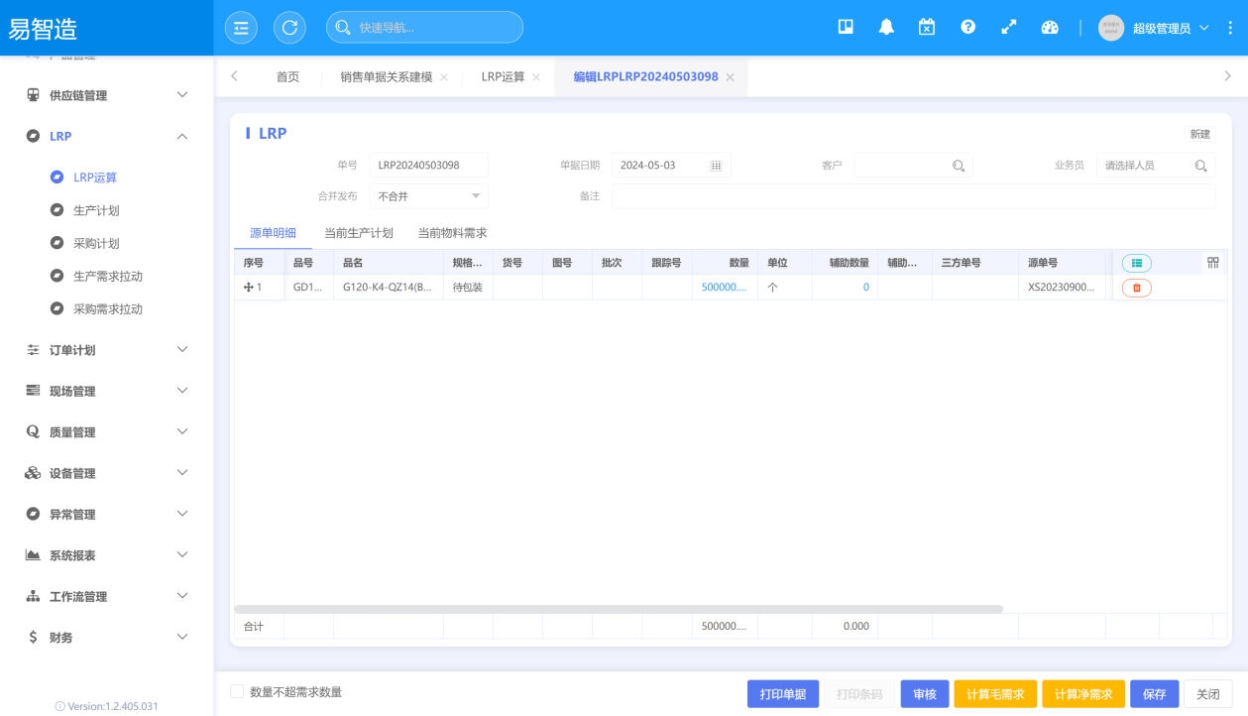
Task: Click the 备注 input field
Action: tap(912, 196)
